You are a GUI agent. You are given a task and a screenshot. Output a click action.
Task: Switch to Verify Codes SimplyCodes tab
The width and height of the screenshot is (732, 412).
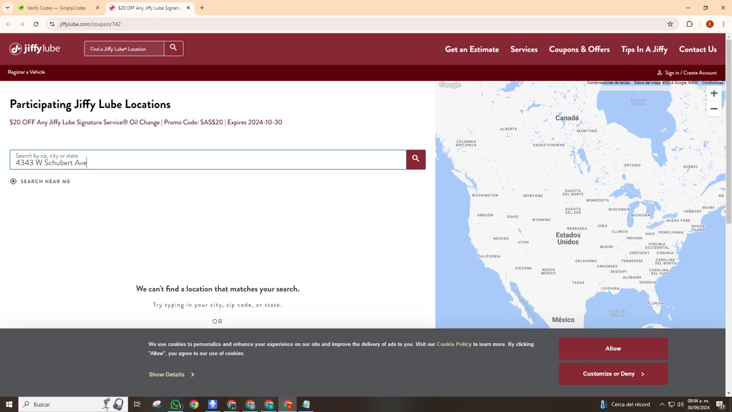pos(58,8)
